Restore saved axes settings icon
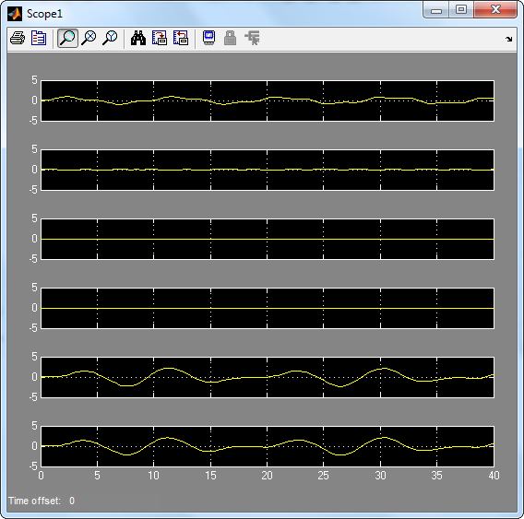The image size is (524, 519). coord(181,38)
